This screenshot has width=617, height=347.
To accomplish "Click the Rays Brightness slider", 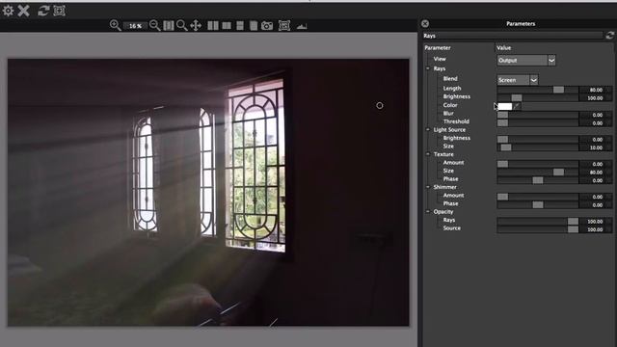I will (538, 97).
